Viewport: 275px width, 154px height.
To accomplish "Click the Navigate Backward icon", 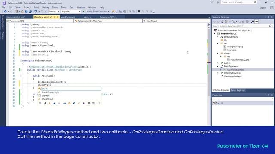I will (x=6, y=12).
